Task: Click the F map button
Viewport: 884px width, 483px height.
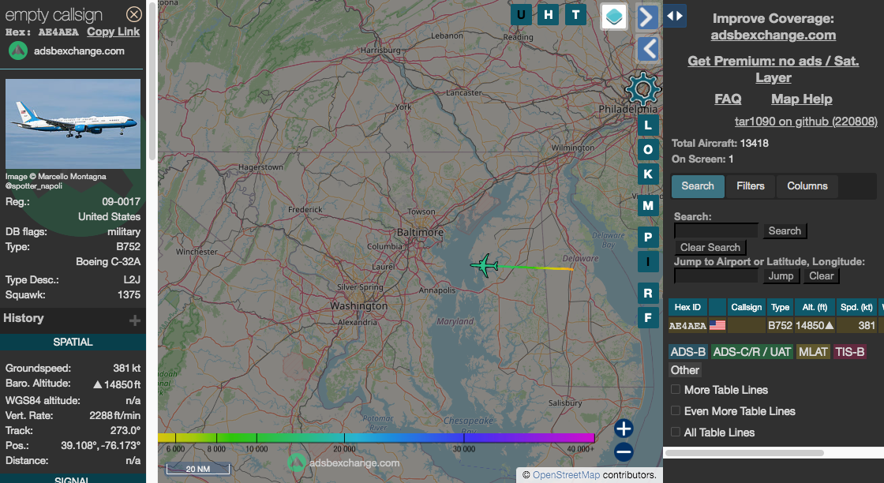Action: 648,318
